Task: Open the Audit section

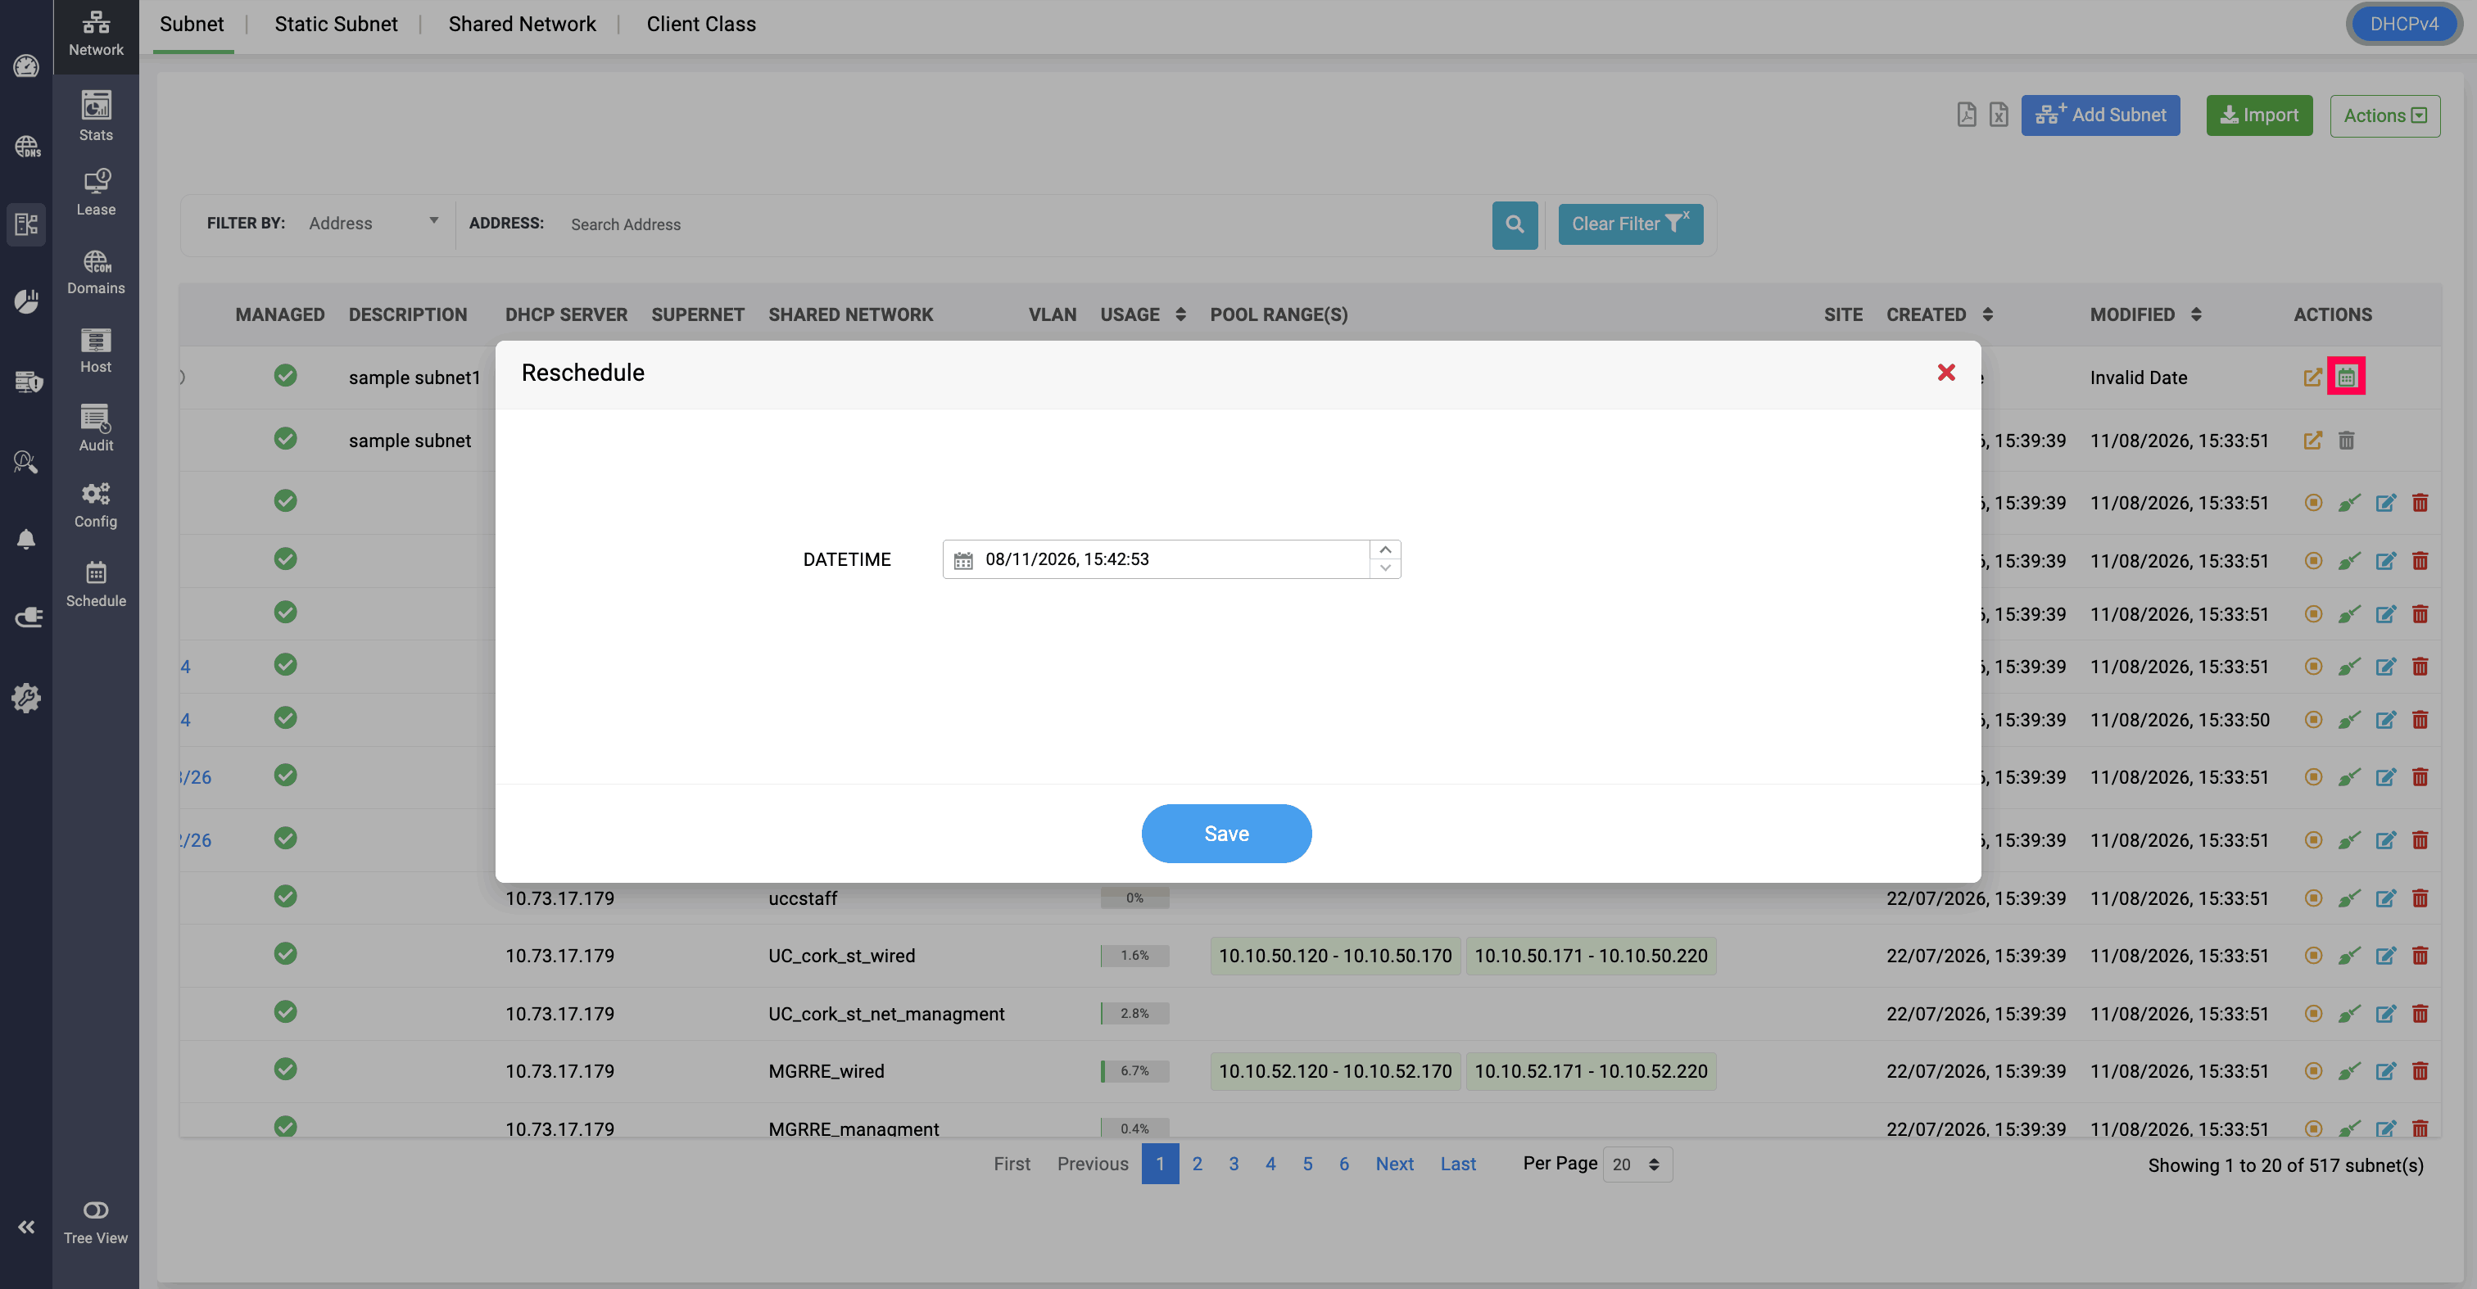Action: coord(96,428)
